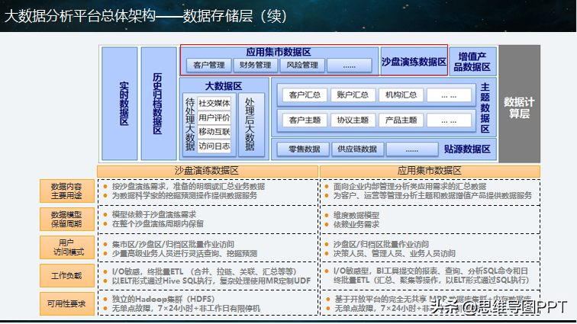Select the orange 应用集市数据区 column header

pos(430,171)
